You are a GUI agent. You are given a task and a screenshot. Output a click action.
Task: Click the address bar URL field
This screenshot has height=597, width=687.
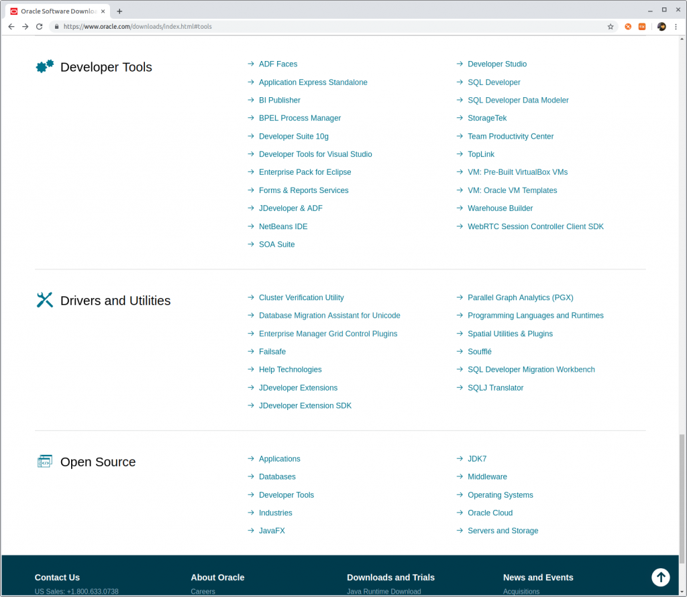click(333, 27)
